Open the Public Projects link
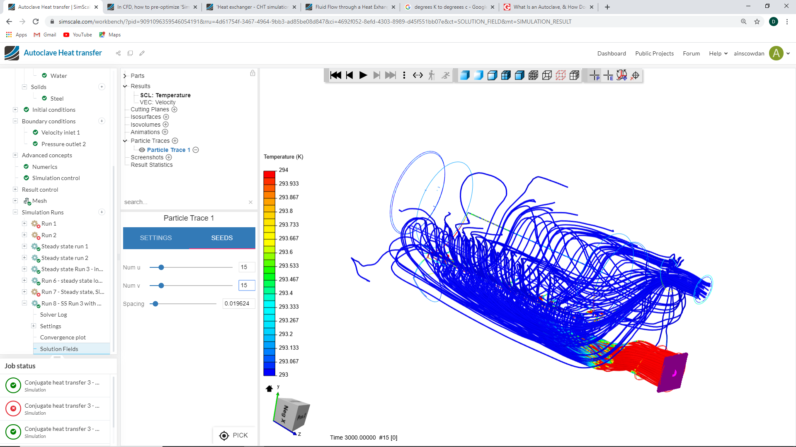 [x=654, y=53]
